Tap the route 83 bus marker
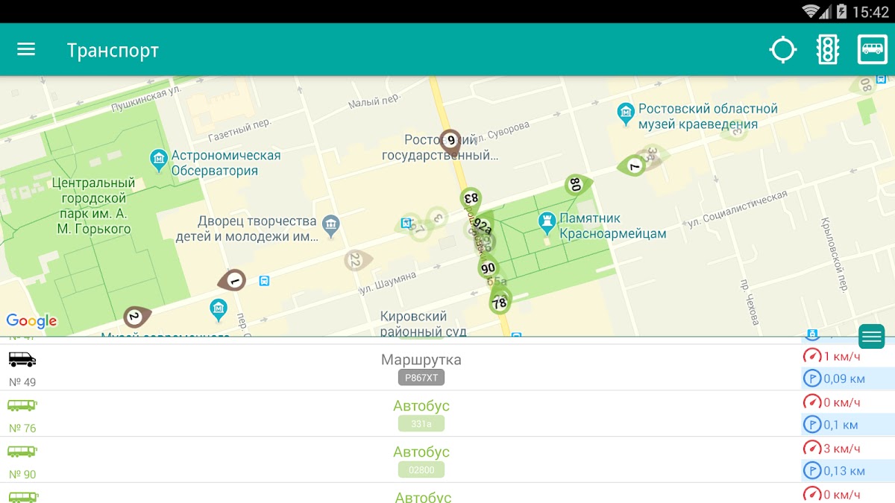Screen dimensions: 895x503 (x=471, y=199)
